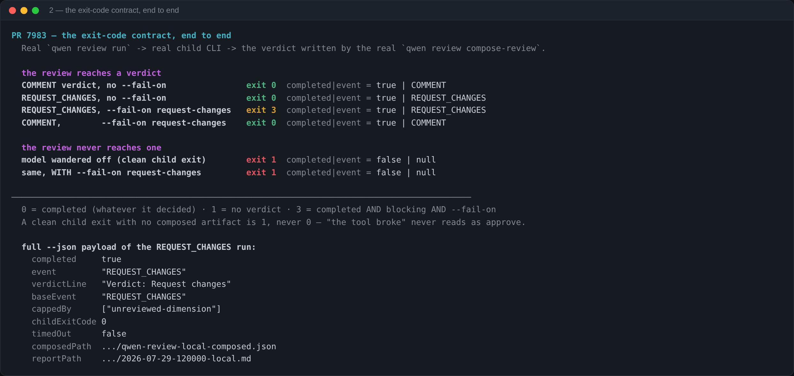
Task: Click the "Verdict: Request changes" value
Action: 166,284
